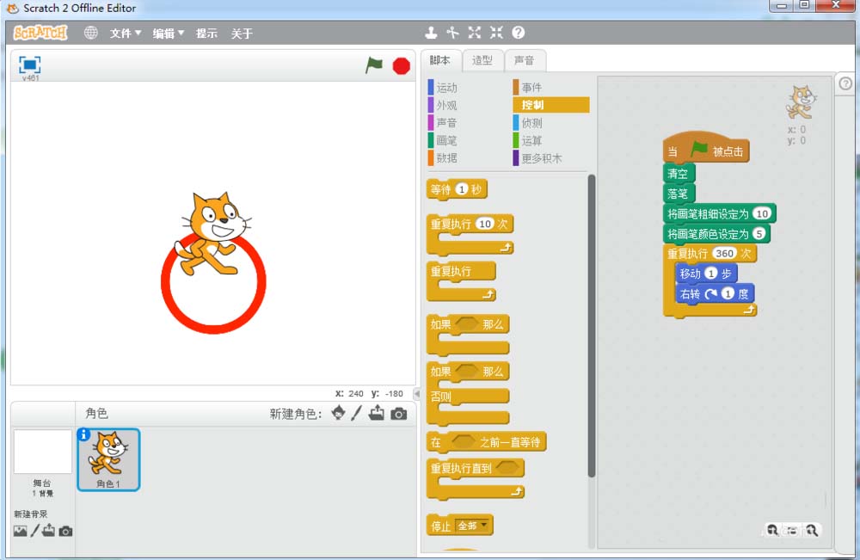
Task: Edit the 10 in palette 重复执行 block
Action: click(485, 224)
